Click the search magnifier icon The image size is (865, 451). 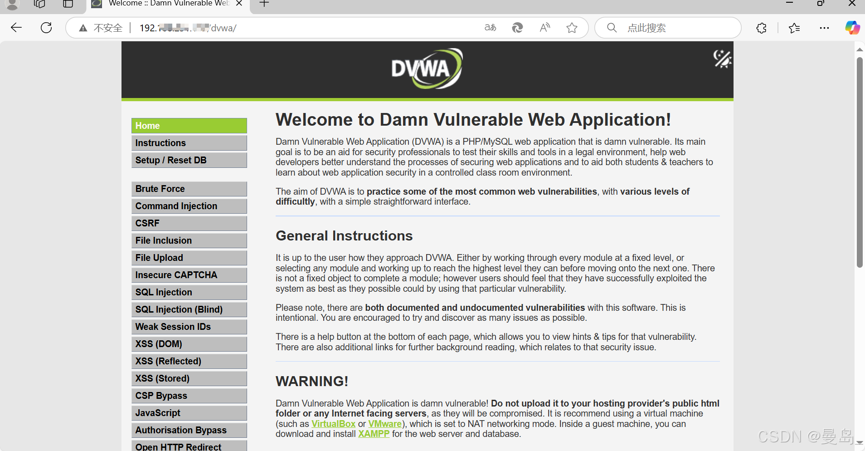point(612,28)
